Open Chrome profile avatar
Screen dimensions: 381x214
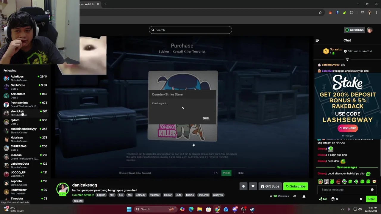pyautogui.click(x=369, y=12)
